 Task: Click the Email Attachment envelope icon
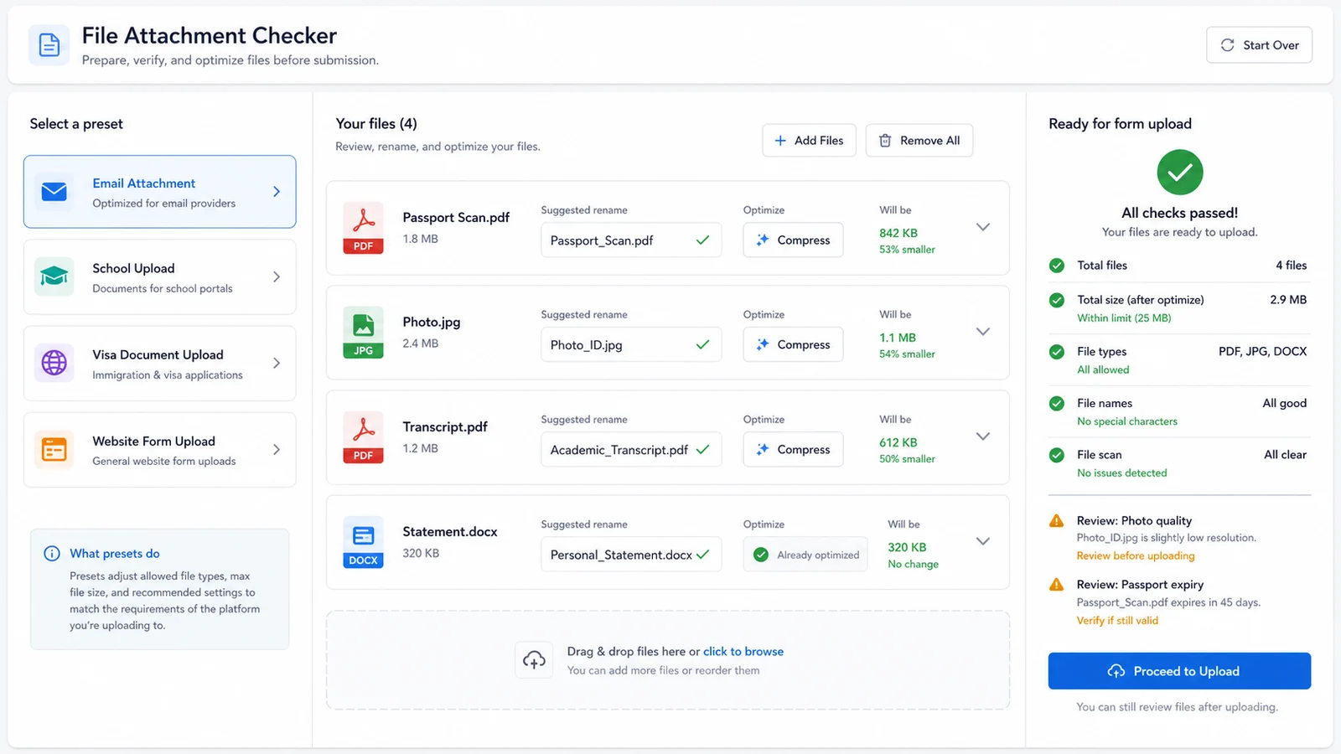click(x=54, y=192)
